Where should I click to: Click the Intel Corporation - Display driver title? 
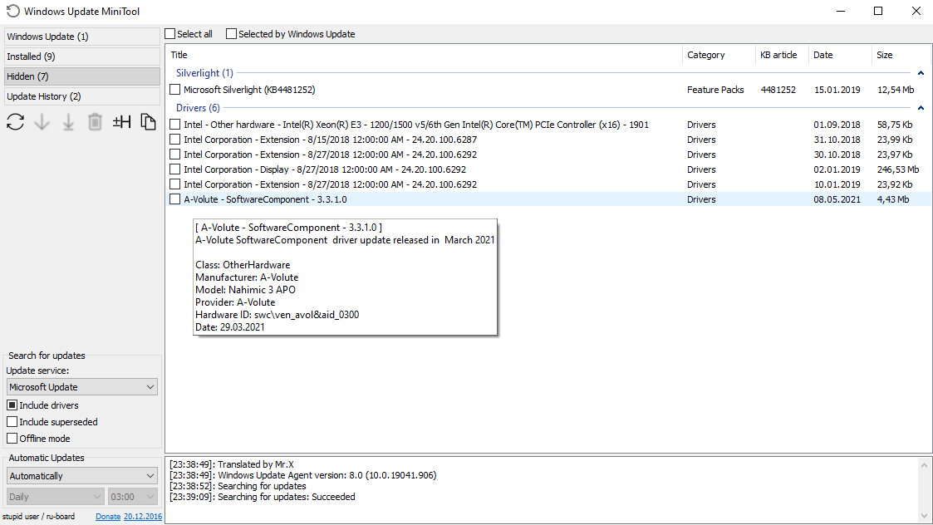point(325,169)
